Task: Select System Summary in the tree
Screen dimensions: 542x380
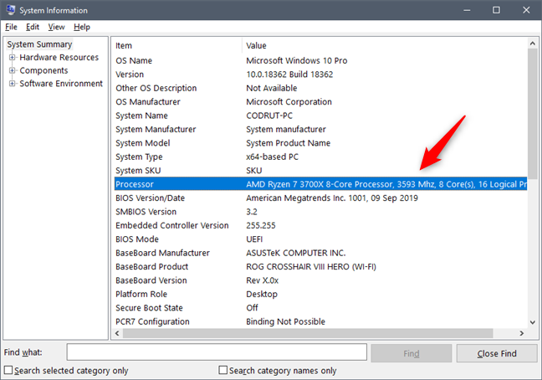Action: point(39,44)
